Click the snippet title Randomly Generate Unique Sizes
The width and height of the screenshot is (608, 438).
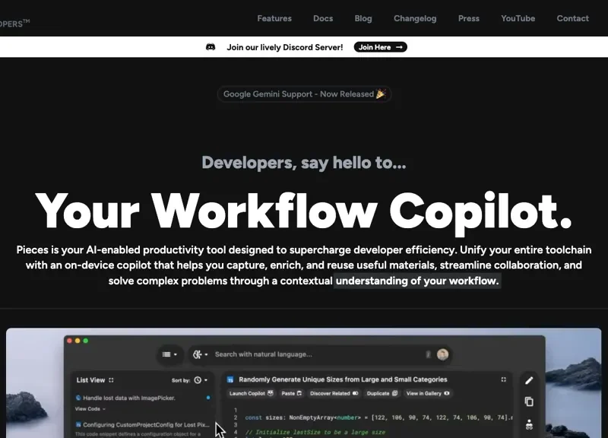(x=343, y=379)
